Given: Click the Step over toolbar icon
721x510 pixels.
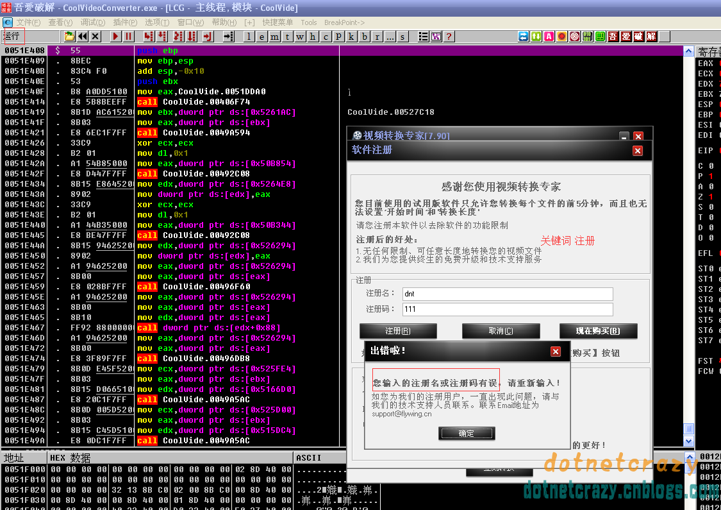Looking at the screenshot, I should click(x=162, y=37).
